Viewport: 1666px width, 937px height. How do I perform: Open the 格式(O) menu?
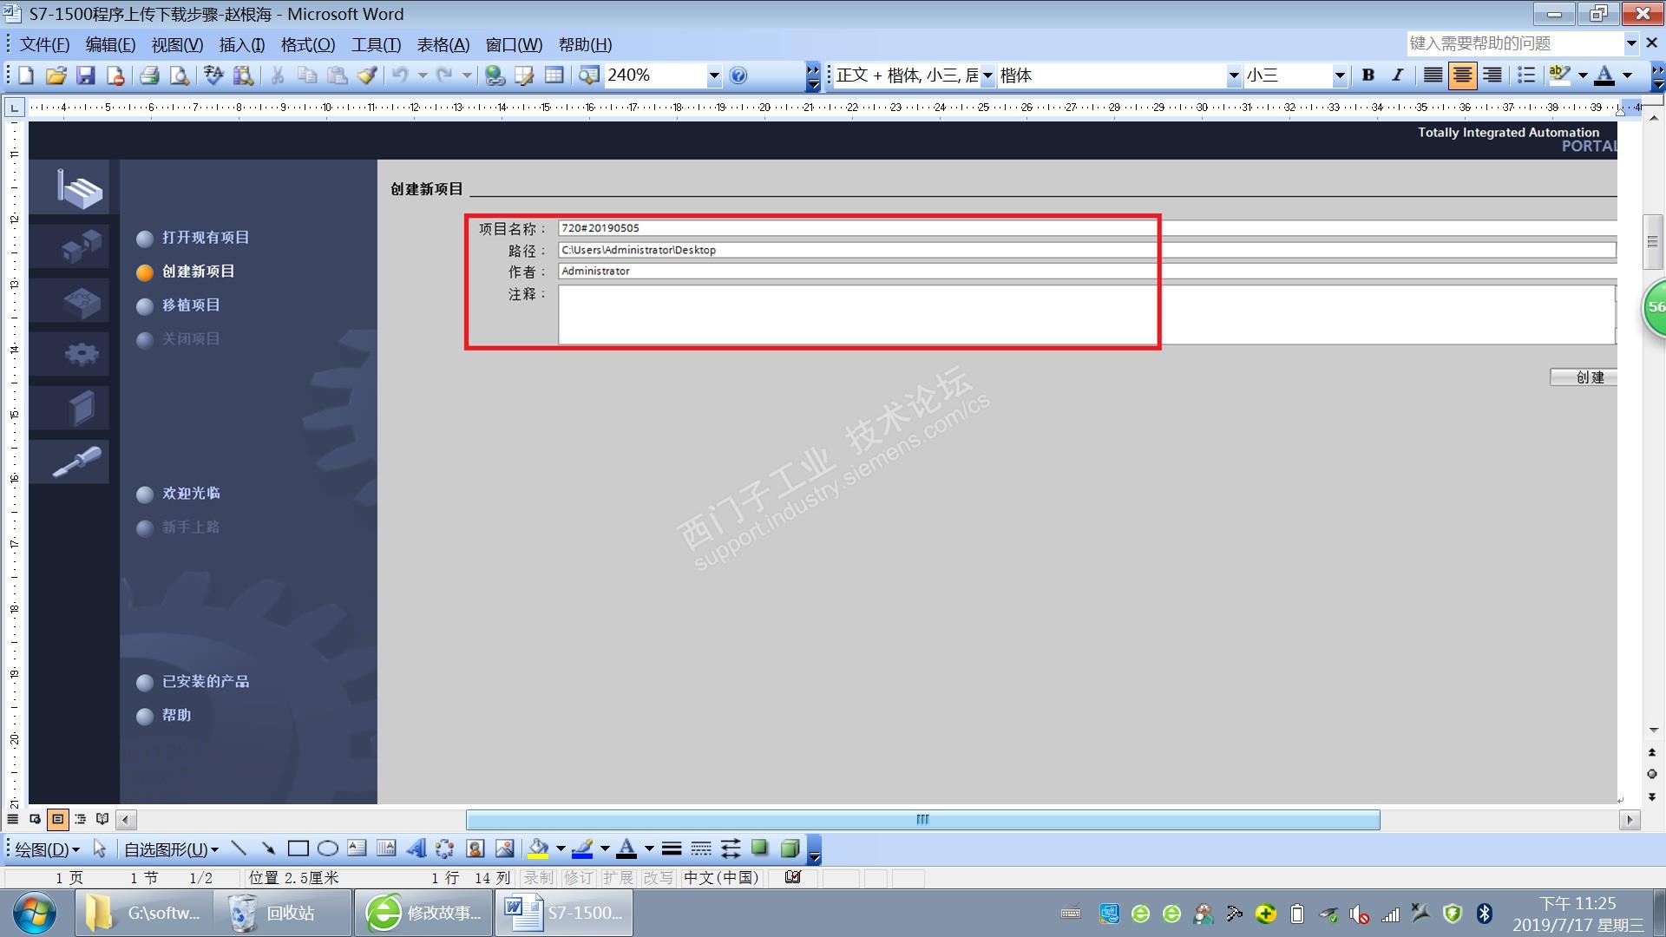[307, 44]
